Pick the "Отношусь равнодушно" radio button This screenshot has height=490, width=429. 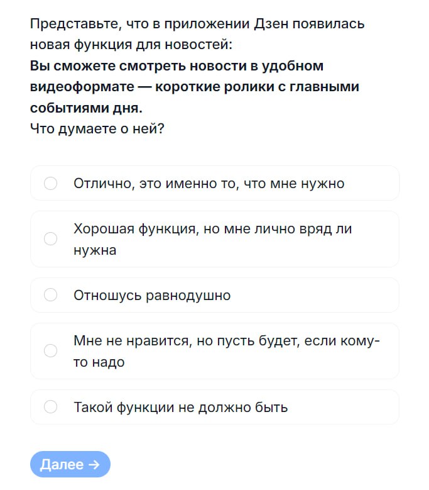coord(51,295)
